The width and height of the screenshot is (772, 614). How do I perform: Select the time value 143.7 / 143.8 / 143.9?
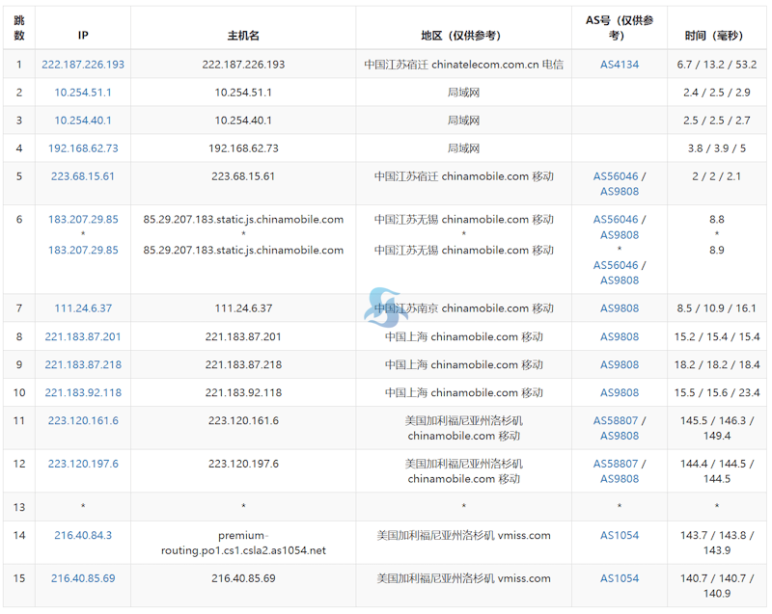pyautogui.click(x=717, y=543)
